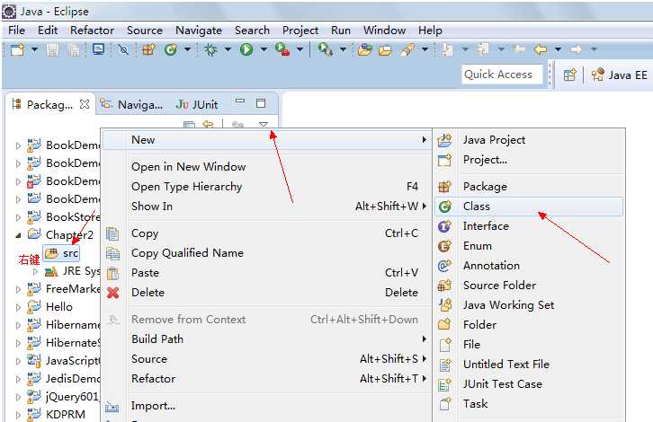Select JUnit Test Case in the submenu
The width and height of the screenshot is (653, 422).
tap(529, 384)
